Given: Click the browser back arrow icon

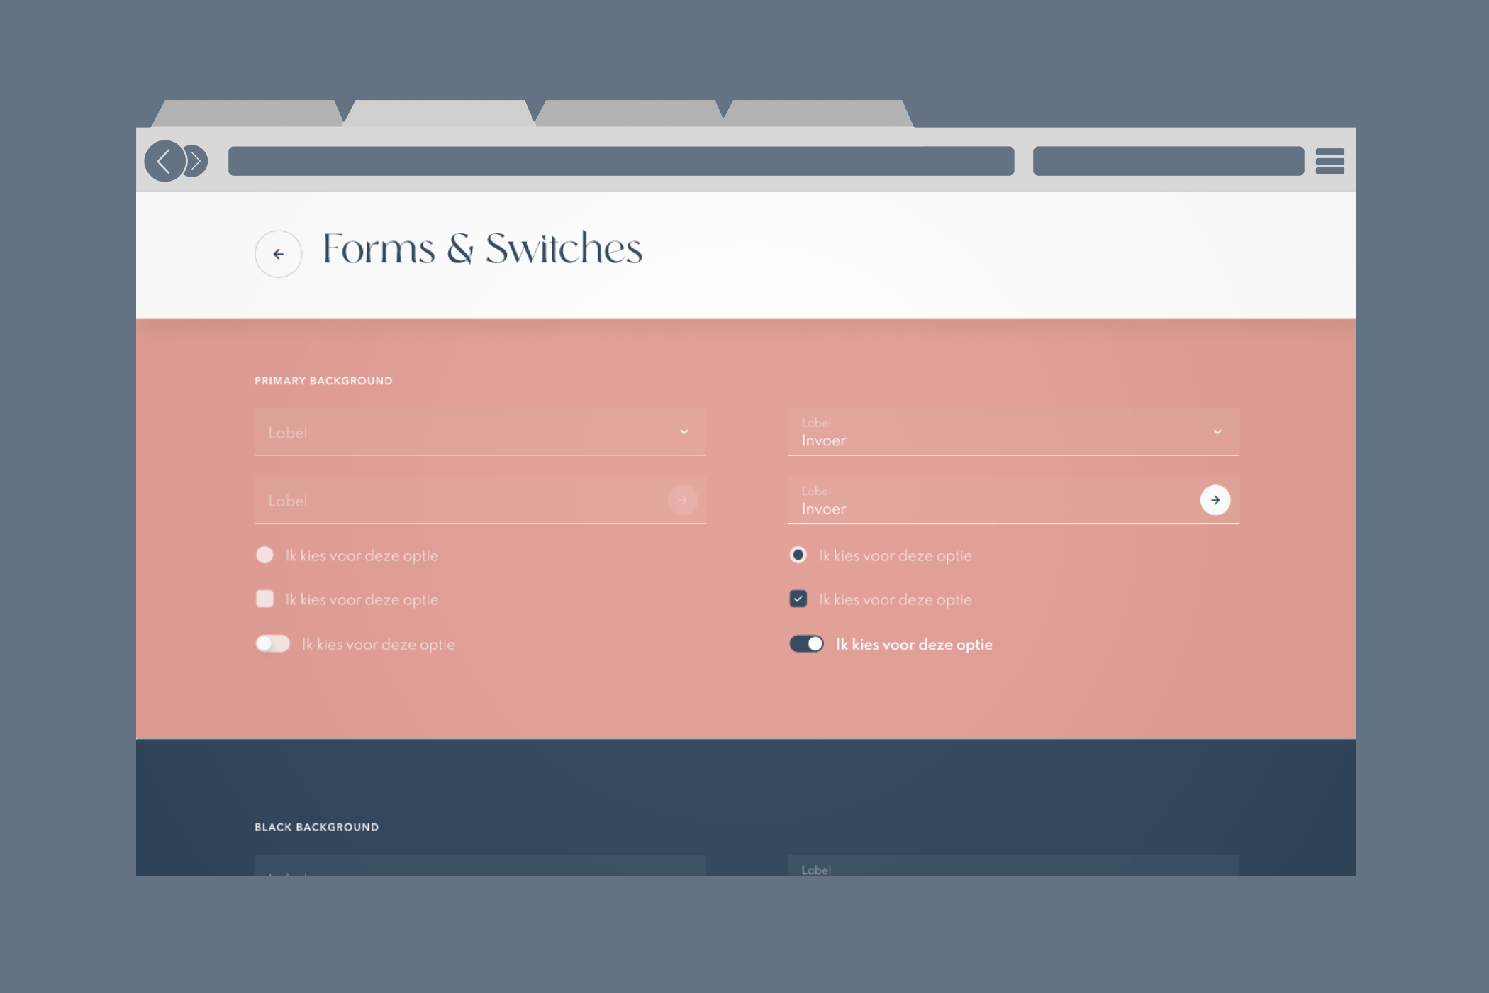Looking at the screenshot, I should point(164,158).
